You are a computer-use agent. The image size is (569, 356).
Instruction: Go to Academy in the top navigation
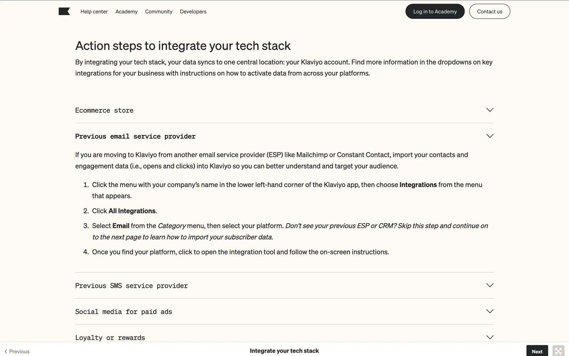(126, 12)
